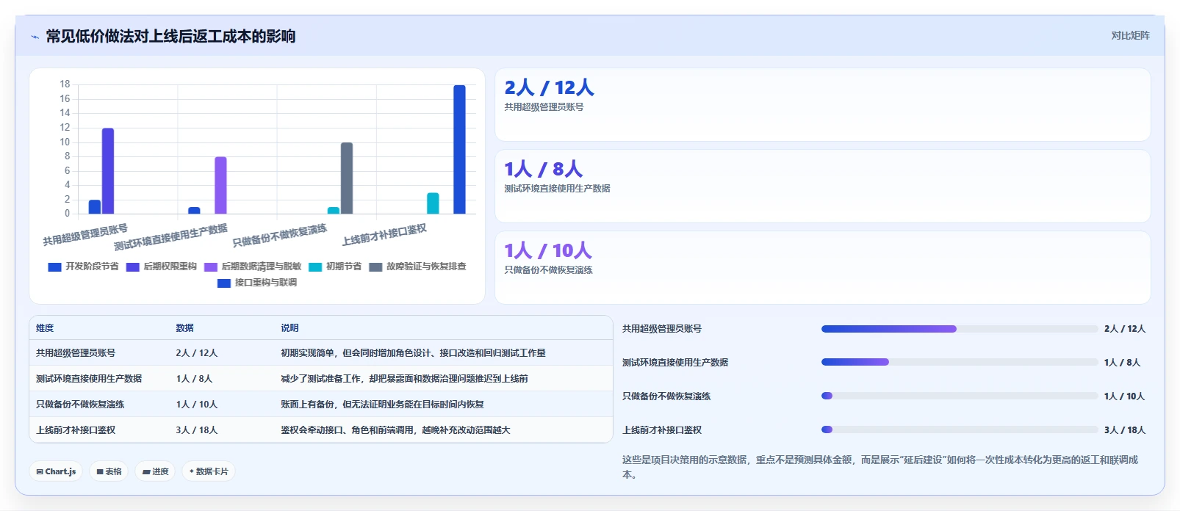
Task: Click the square icon in the 表格 chip
Action: [x=100, y=471]
